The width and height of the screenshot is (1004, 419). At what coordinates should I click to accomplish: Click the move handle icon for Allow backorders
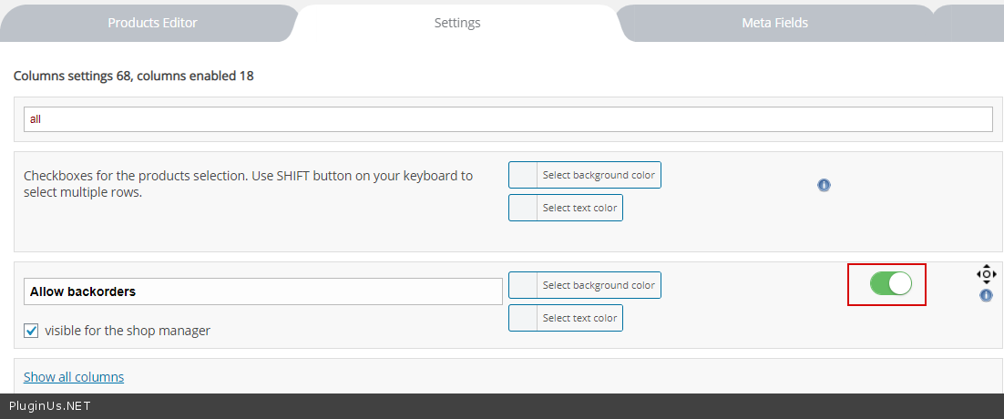click(986, 274)
